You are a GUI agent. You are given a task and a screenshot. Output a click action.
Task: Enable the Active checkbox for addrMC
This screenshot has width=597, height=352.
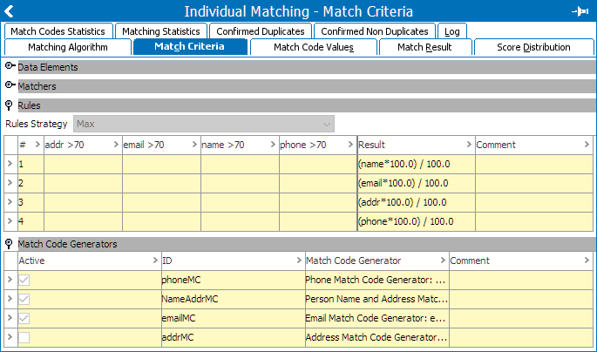pos(24,337)
